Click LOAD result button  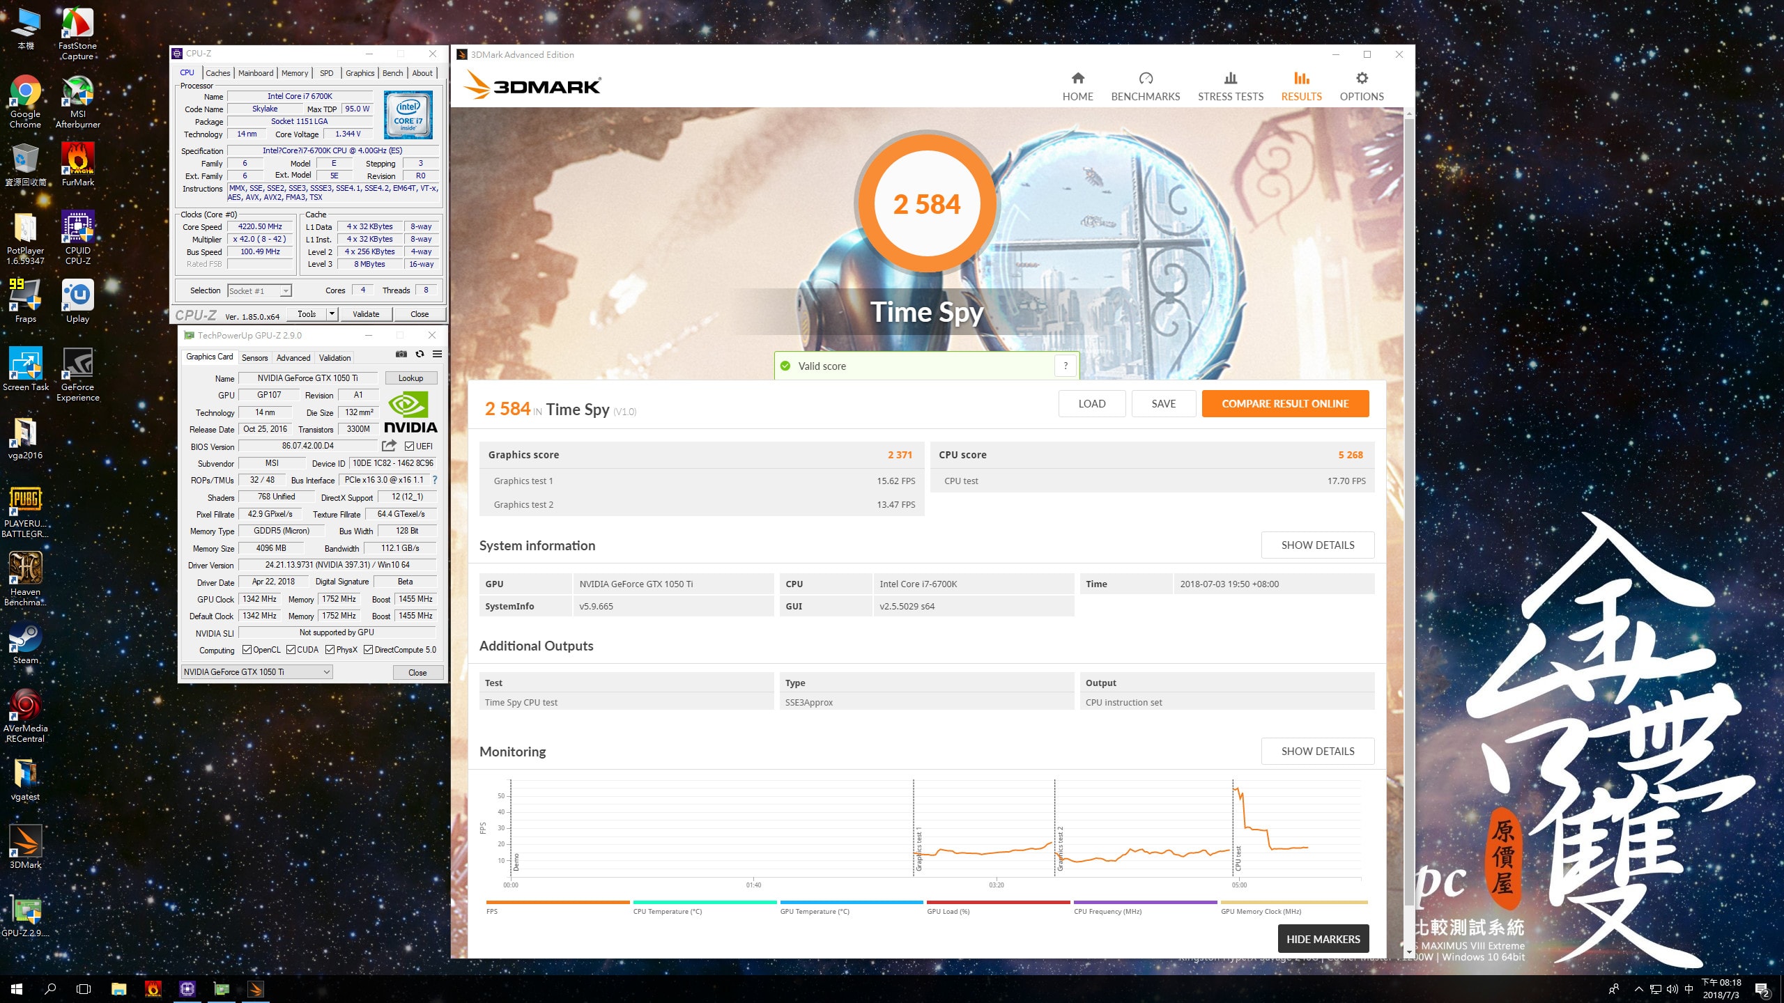click(1091, 403)
